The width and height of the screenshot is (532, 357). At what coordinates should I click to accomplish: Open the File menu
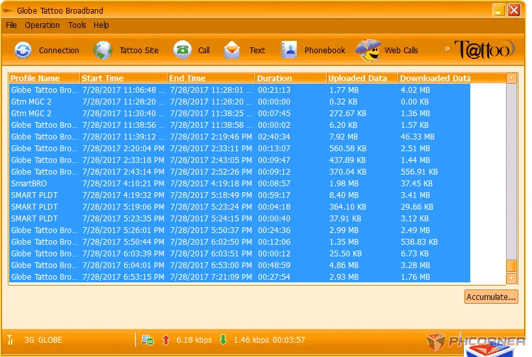click(x=11, y=25)
